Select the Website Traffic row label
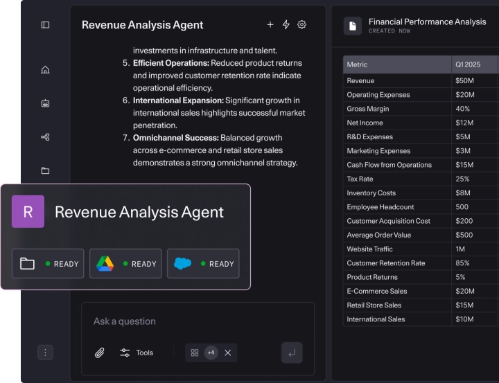 [370, 249]
